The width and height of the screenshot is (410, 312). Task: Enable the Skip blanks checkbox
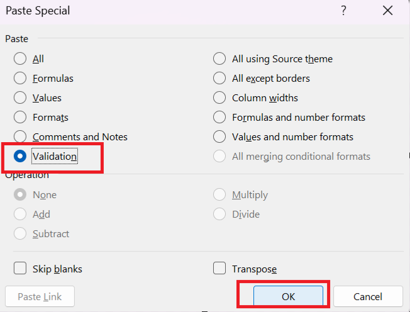click(20, 269)
